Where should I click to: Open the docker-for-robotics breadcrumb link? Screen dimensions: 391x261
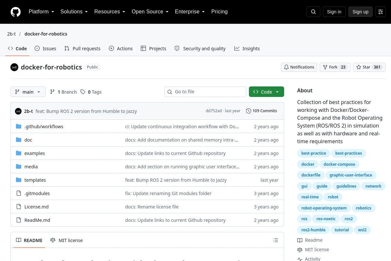coord(46,34)
